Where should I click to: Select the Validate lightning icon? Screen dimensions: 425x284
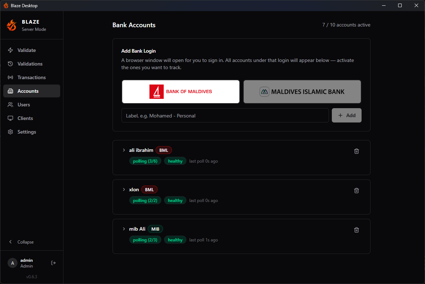[11, 50]
